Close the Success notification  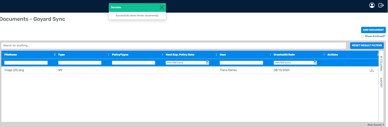click(x=162, y=7)
